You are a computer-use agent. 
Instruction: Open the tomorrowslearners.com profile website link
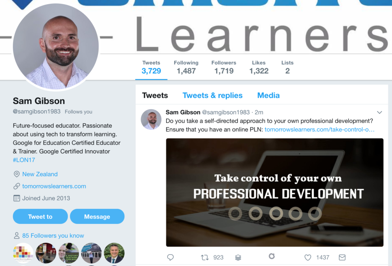pos(54,186)
